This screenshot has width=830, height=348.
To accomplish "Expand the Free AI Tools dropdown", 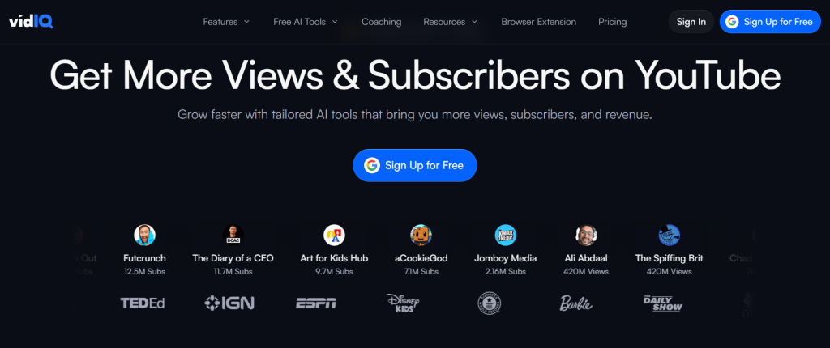I will pos(306,22).
